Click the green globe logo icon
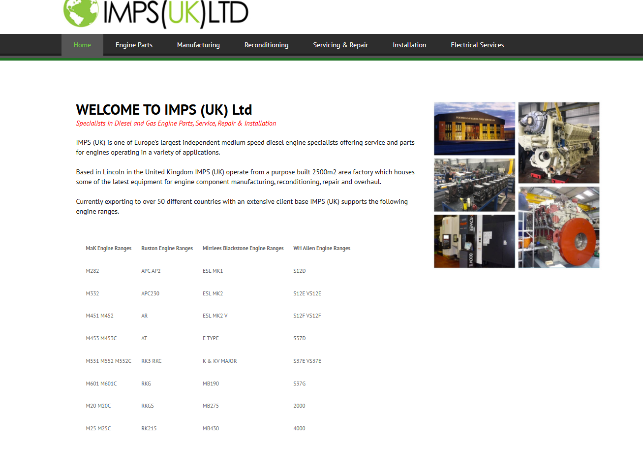 [x=81, y=12]
